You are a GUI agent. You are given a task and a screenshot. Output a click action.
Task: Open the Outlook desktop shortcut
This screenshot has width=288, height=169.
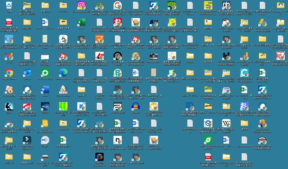27,73
